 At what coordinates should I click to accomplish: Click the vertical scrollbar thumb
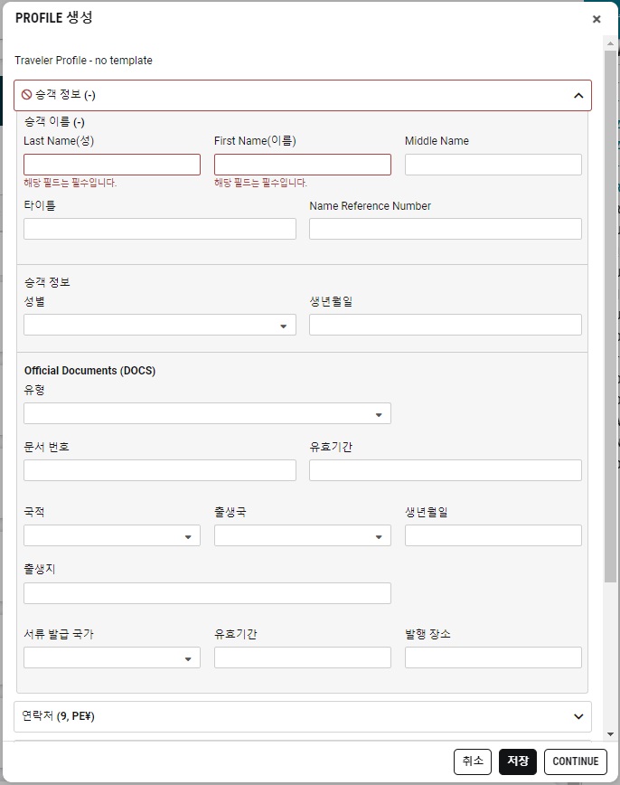click(610, 317)
